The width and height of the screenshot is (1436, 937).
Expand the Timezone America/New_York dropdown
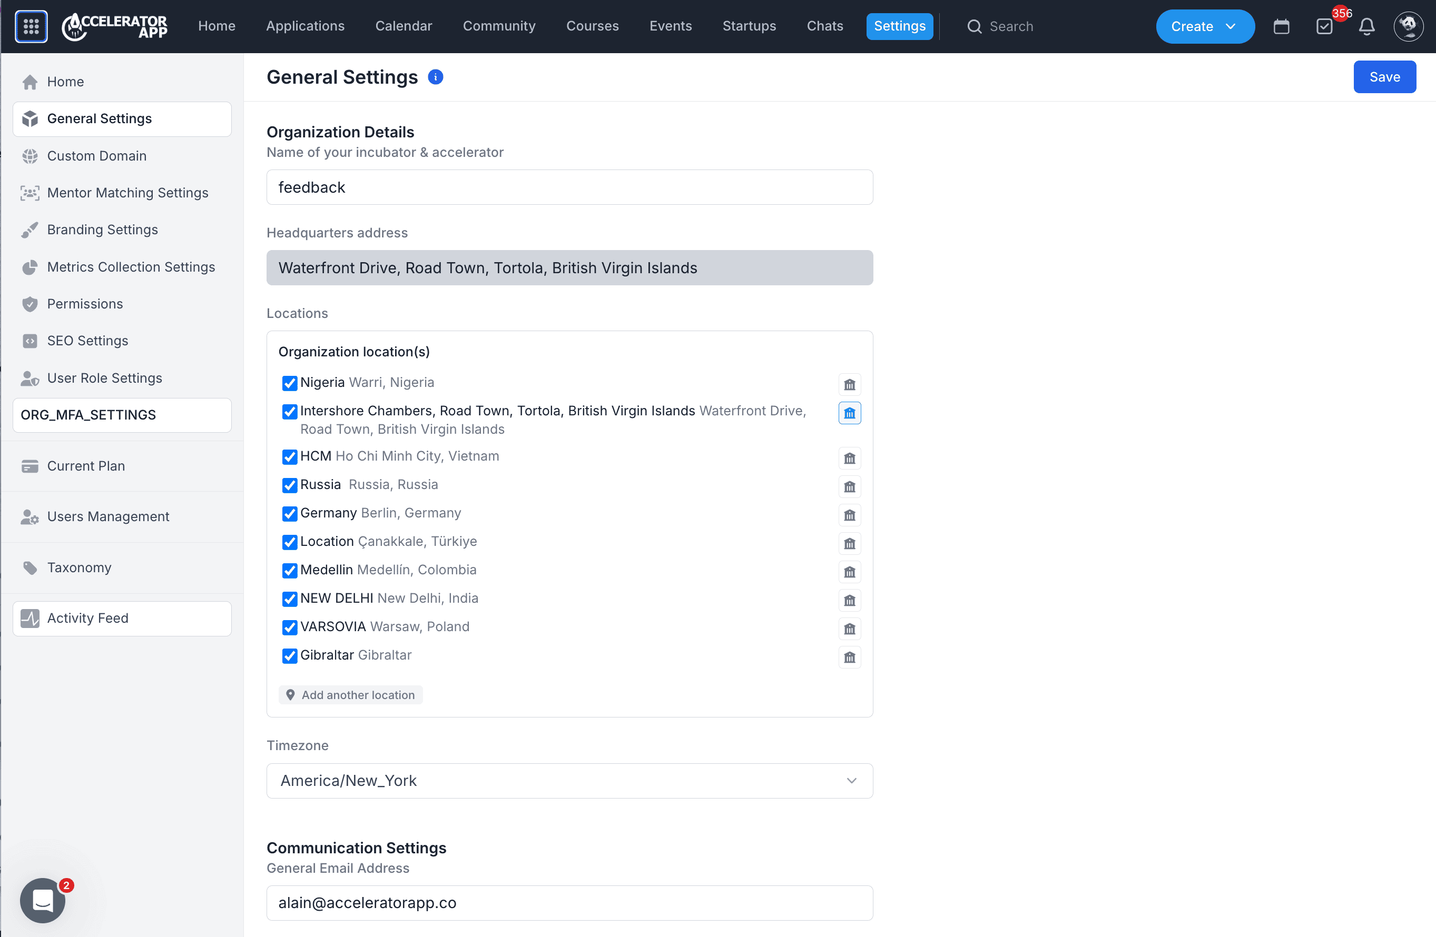pyautogui.click(x=569, y=781)
